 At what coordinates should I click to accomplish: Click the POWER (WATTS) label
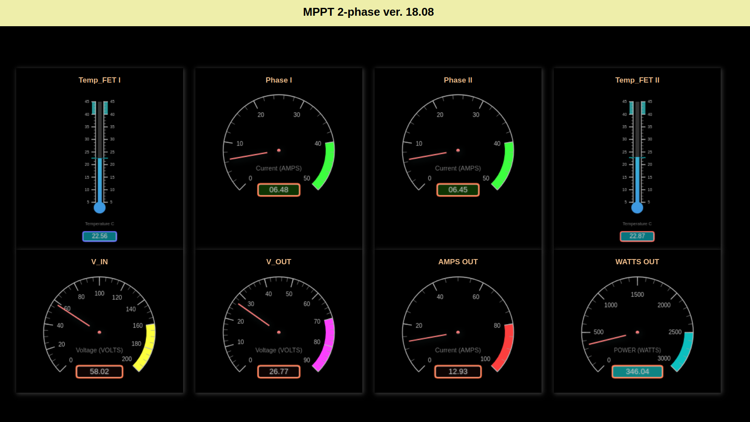637,350
